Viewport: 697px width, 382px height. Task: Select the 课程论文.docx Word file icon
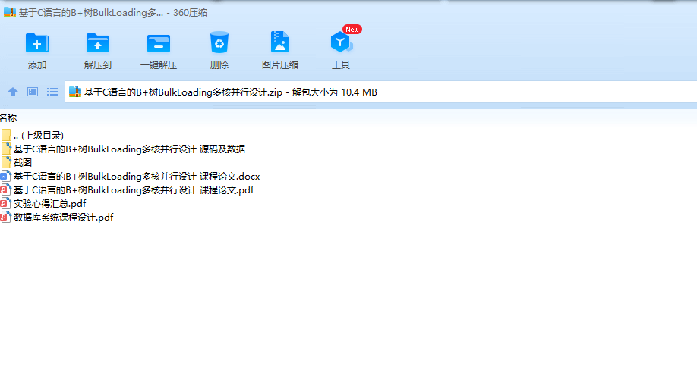pos(6,176)
